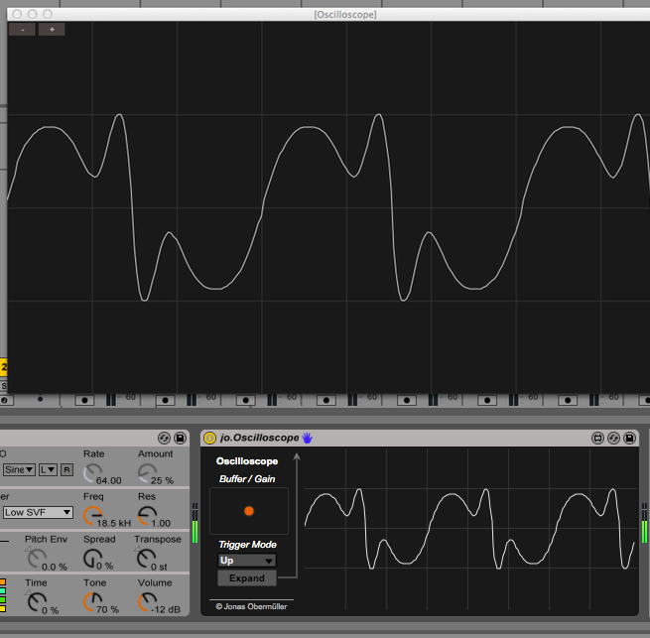The height and width of the screenshot is (638, 650).
Task: Open the Trigger Mode dropdown set to Up
Action: click(x=246, y=560)
